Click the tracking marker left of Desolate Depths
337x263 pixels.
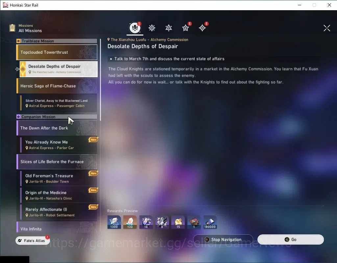[17, 69]
